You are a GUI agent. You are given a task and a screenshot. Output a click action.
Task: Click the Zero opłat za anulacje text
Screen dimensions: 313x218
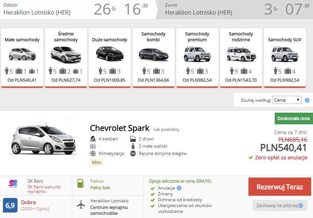(281, 157)
